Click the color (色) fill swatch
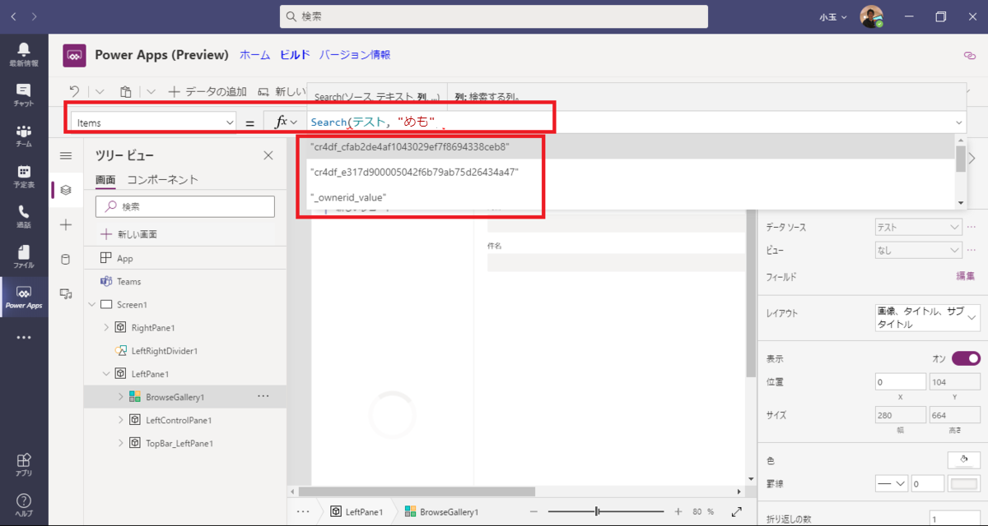This screenshot has height=526, width=988. click(x=963, y=460)
